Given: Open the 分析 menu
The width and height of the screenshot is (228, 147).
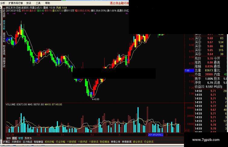Looking at the screenshot, I should point(3,3).
